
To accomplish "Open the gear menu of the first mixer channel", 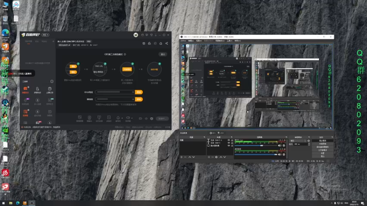I will tap(284, 146).
